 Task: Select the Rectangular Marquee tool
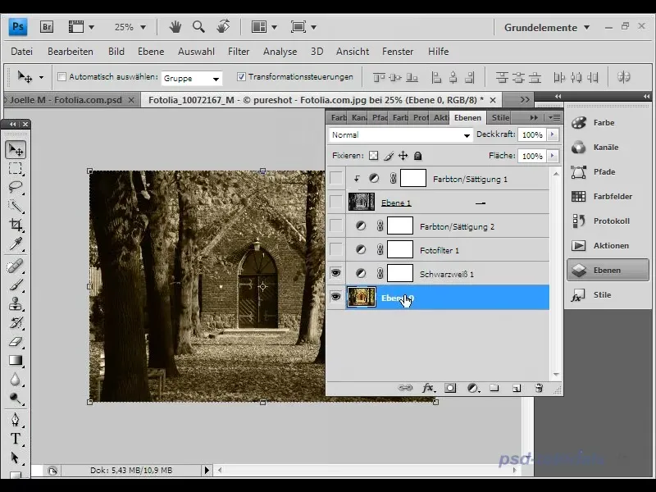(16, 168)
